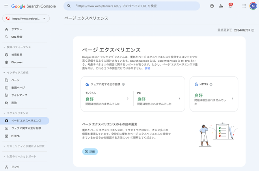259x171 pixels.
Task: Open the property selector dropdown
Action: pyautogui.click(x=26, y=18)
